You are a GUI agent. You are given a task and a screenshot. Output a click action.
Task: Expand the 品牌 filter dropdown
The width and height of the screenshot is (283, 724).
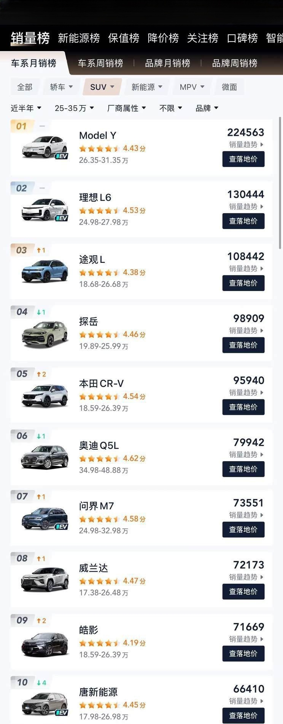pos(207,108)
